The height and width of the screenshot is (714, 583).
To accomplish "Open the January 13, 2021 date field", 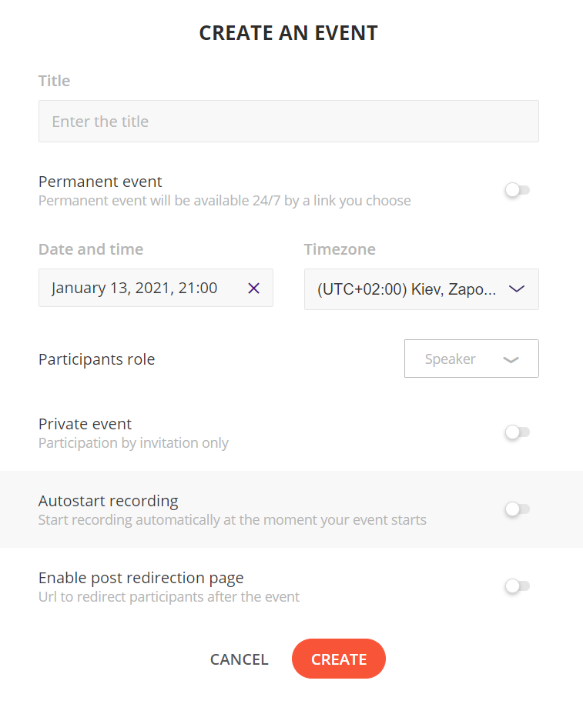I will (156, 288).
